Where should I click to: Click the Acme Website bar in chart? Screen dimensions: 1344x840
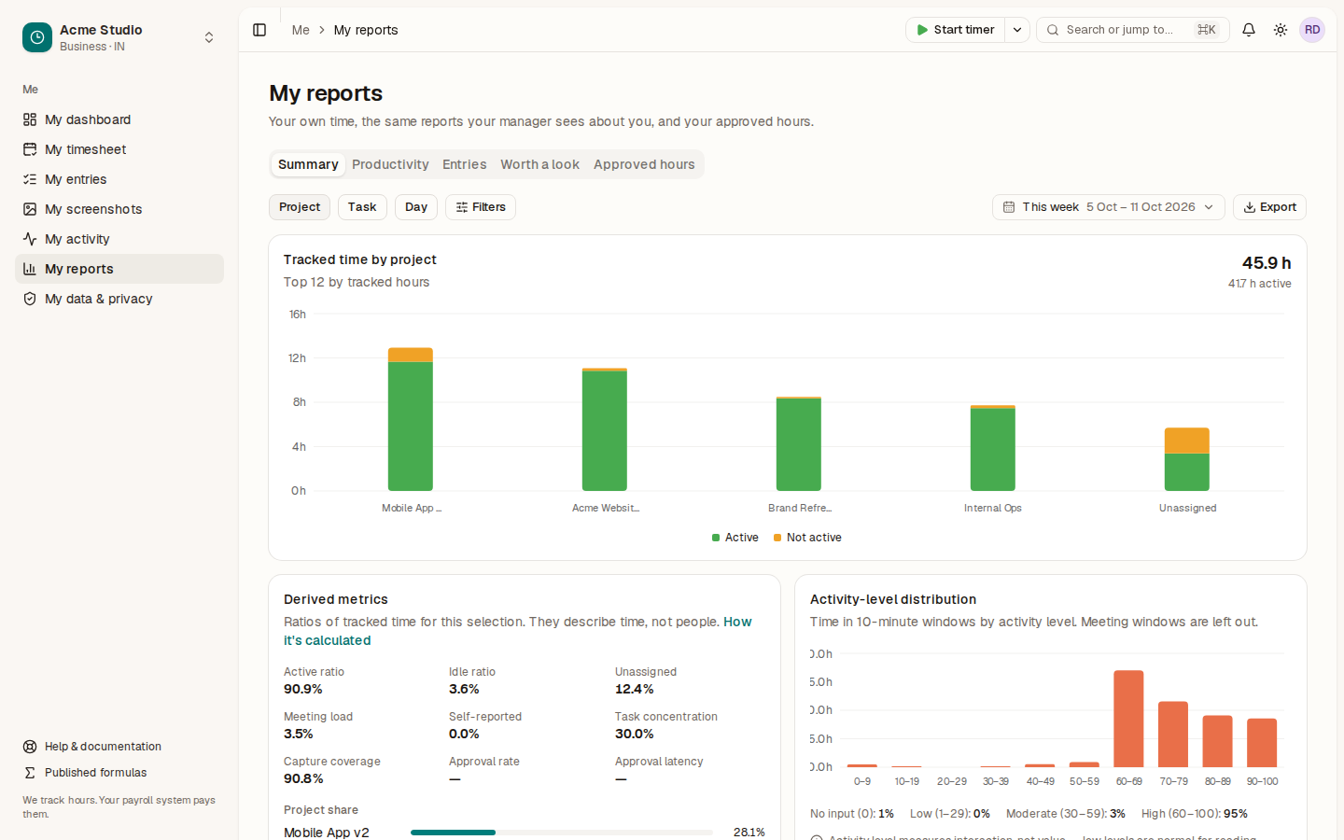pos(605,429)
